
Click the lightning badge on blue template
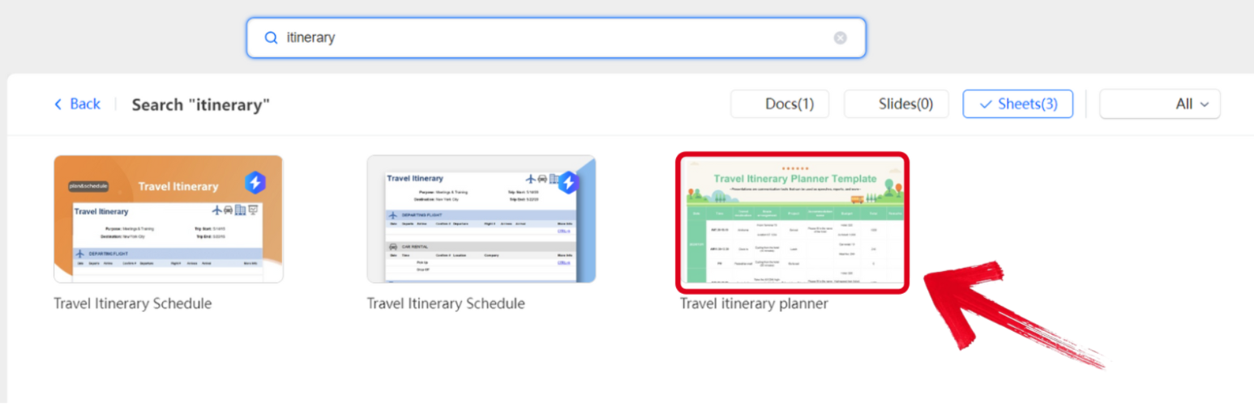[568, 182]
